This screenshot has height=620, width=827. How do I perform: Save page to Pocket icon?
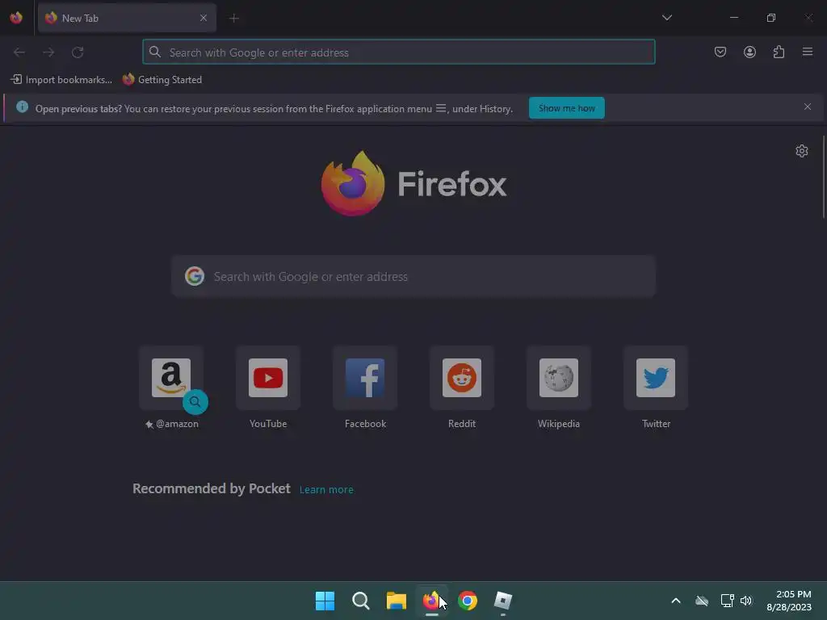coord(720,52)
